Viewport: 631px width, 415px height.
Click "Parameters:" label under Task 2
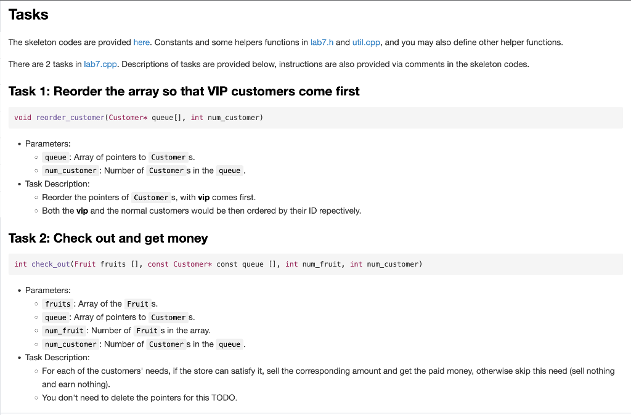tap(48, 291)
